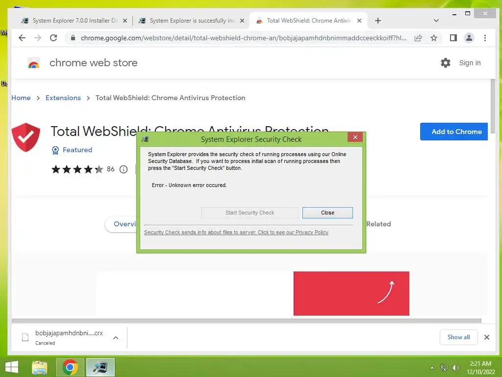Click the page vertical scrollbar
Screen dimensions: 502x377
coord(493,106)
